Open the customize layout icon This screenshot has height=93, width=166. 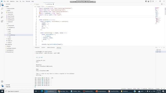pyautogui.click(x=153, y=1)
